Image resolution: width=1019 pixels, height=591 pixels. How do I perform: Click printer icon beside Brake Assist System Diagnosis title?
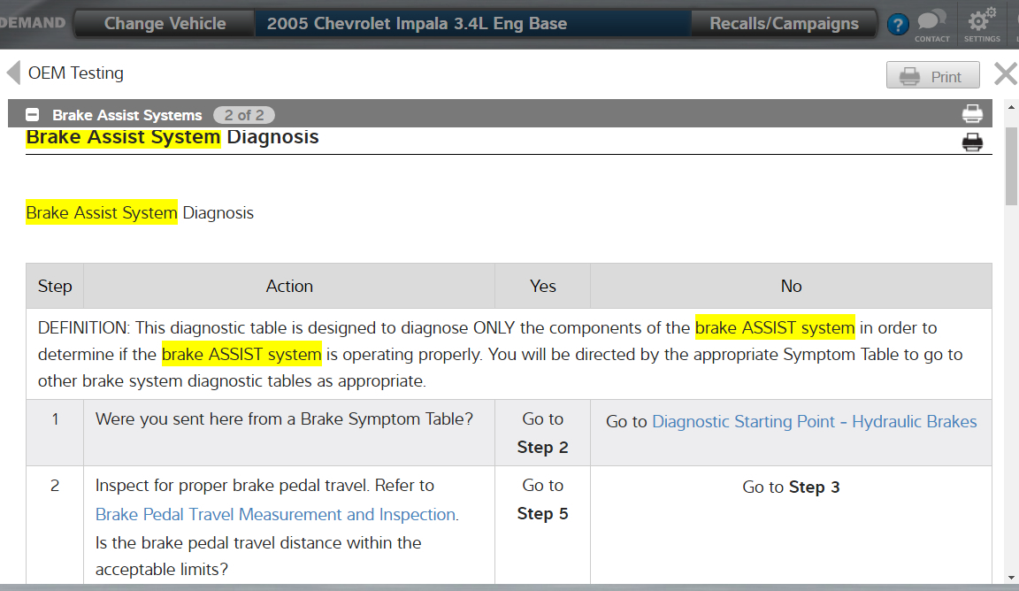972,142
